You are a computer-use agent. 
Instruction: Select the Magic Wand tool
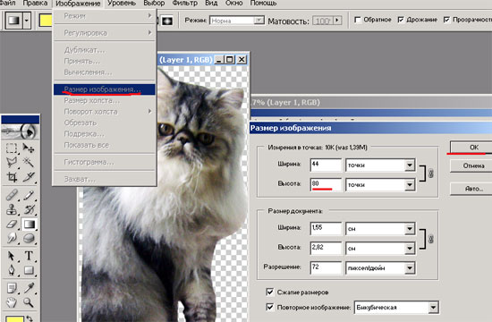click(29, 162)
